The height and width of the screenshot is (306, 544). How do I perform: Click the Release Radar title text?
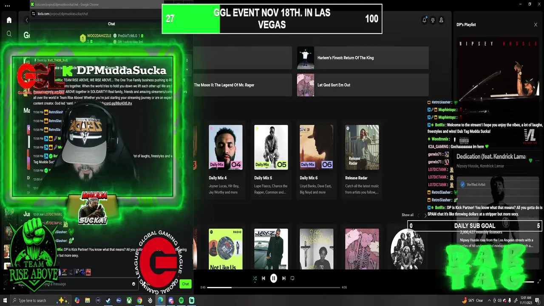(x=356, y=178)
